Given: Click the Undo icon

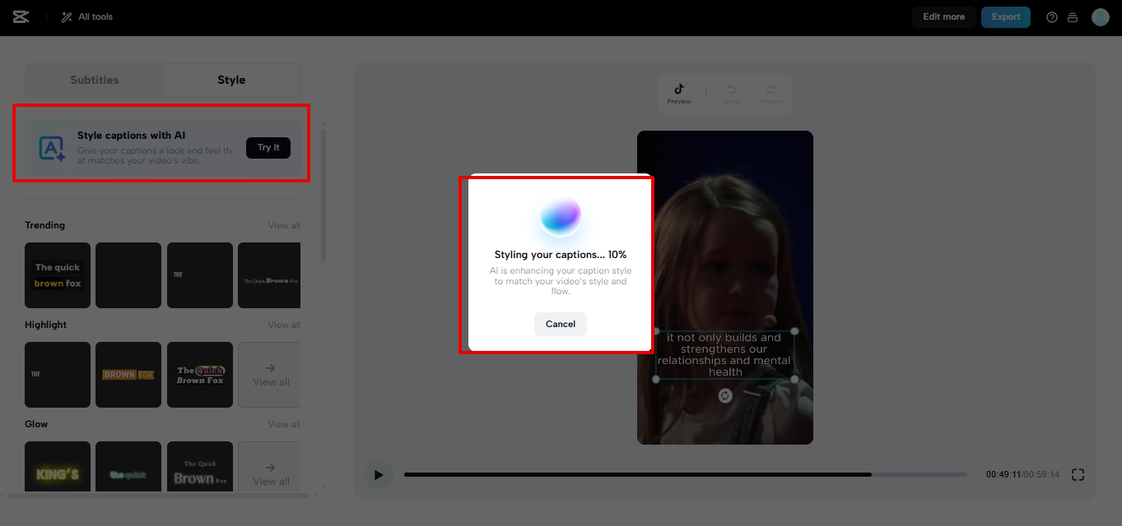Looking at the screenshot, I should [x=731, y=90].
